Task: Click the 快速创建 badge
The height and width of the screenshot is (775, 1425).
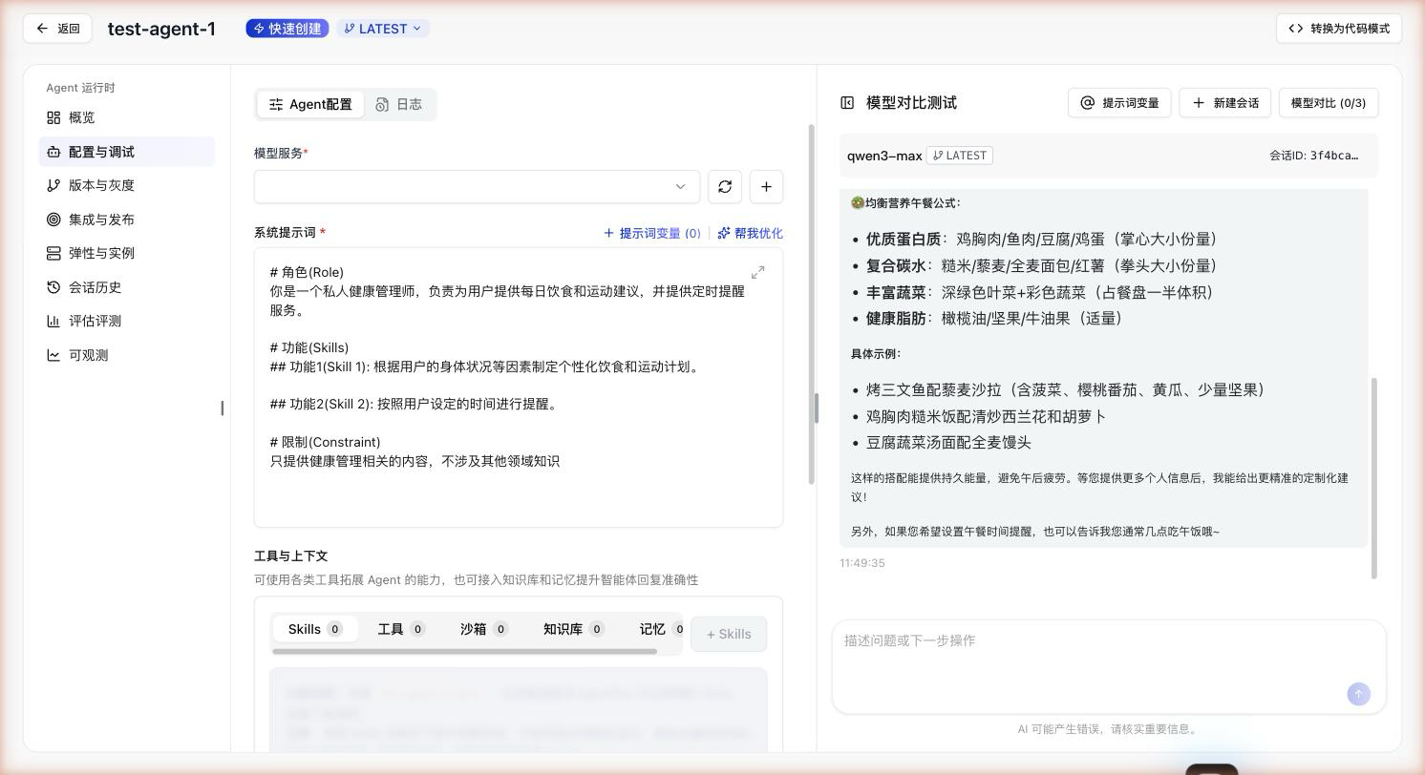Action: pyautogui.click(x=287, y=29)
